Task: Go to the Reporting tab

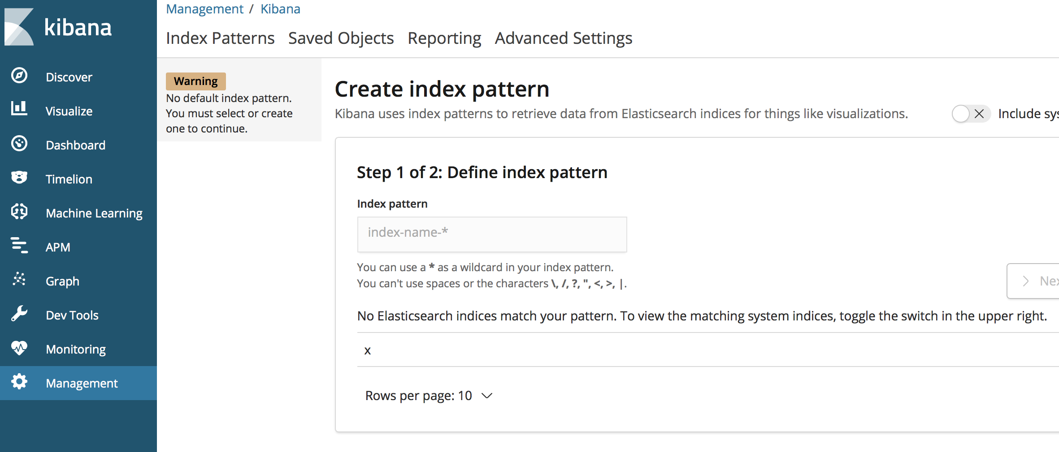Action: (444, 38)
